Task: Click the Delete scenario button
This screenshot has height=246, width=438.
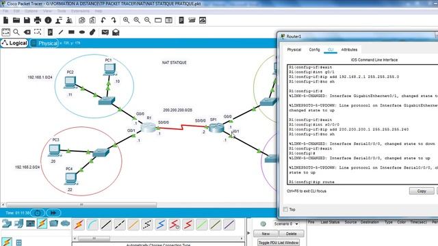Action: coord(291,234)
